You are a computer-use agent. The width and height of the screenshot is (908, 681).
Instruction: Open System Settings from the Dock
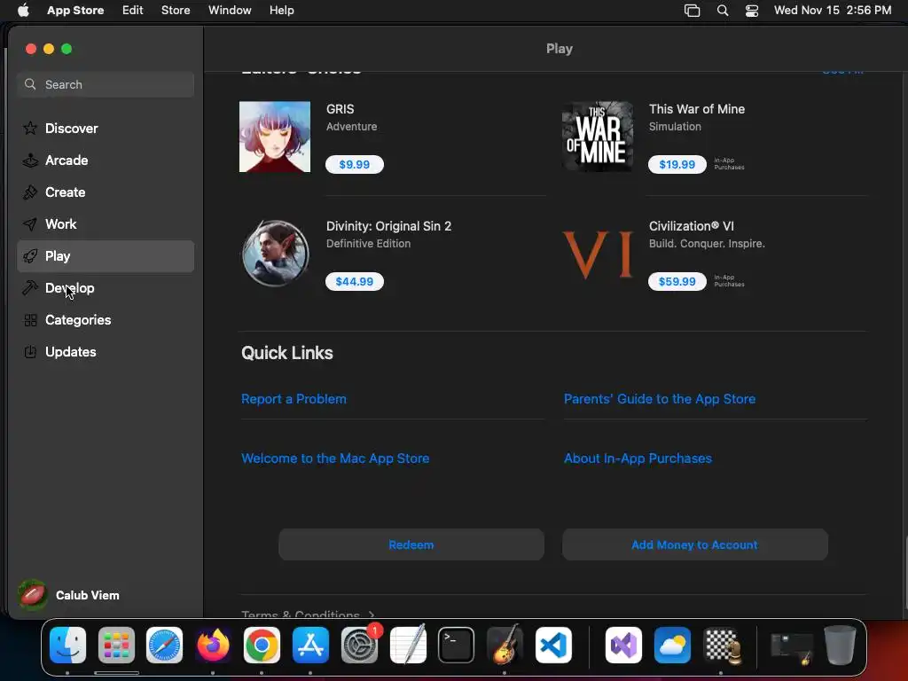click(x=359, y=645)
